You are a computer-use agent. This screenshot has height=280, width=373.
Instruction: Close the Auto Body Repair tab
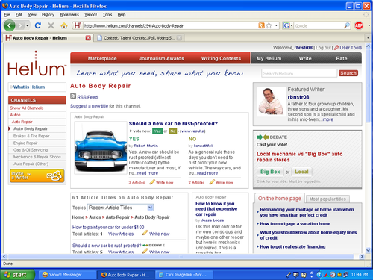click(88, 38)
